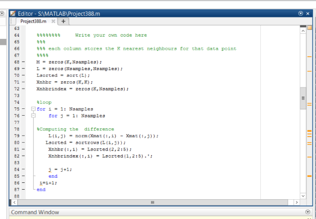
Task: Click the line number 73
Action: tap(17, 95)
